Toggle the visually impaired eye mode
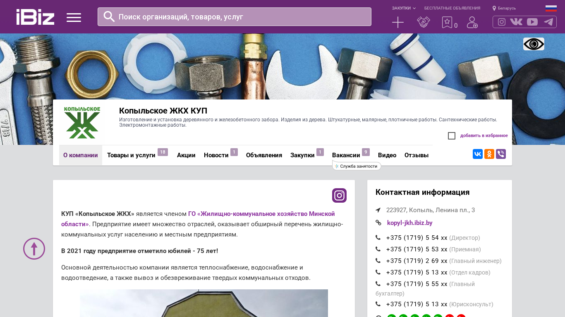 534,44
